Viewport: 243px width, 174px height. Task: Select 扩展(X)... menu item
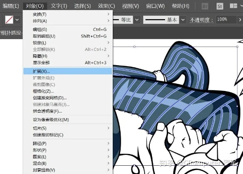tap(67, 71)
